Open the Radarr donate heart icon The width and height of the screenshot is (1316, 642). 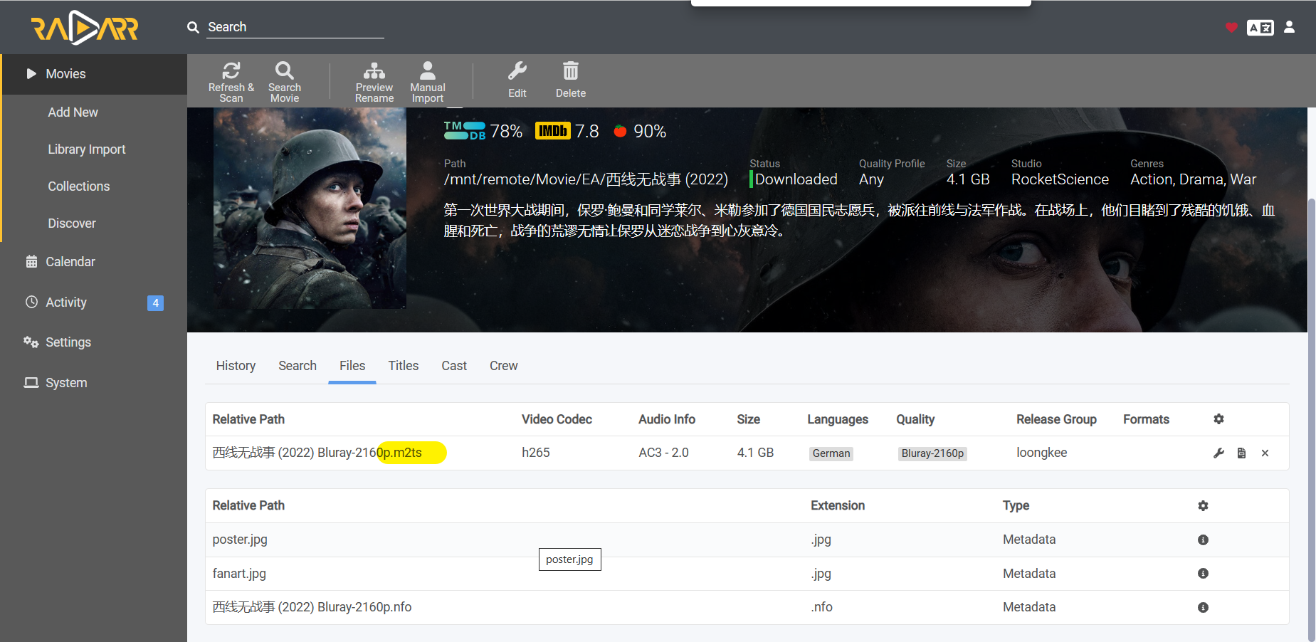(1231, 27)
